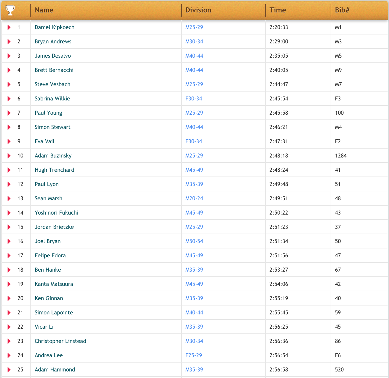The width and height of the screenshot is (389, 378).
Task: Sort by the Time column header
Action: click(278, 10)
